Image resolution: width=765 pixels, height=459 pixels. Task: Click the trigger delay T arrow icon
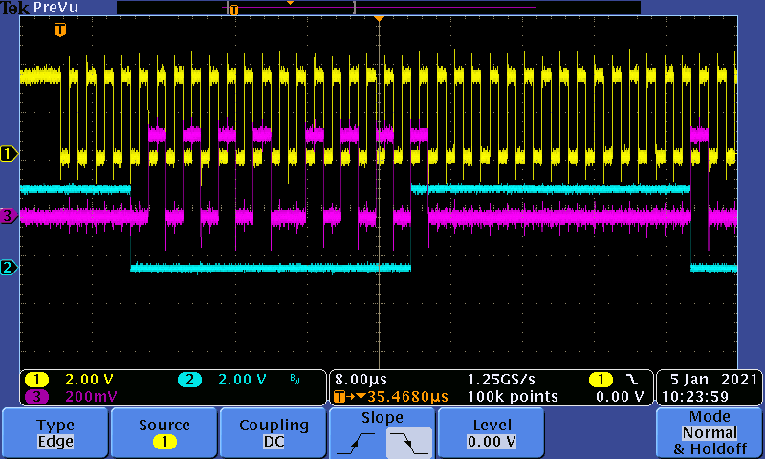point(349,397)
